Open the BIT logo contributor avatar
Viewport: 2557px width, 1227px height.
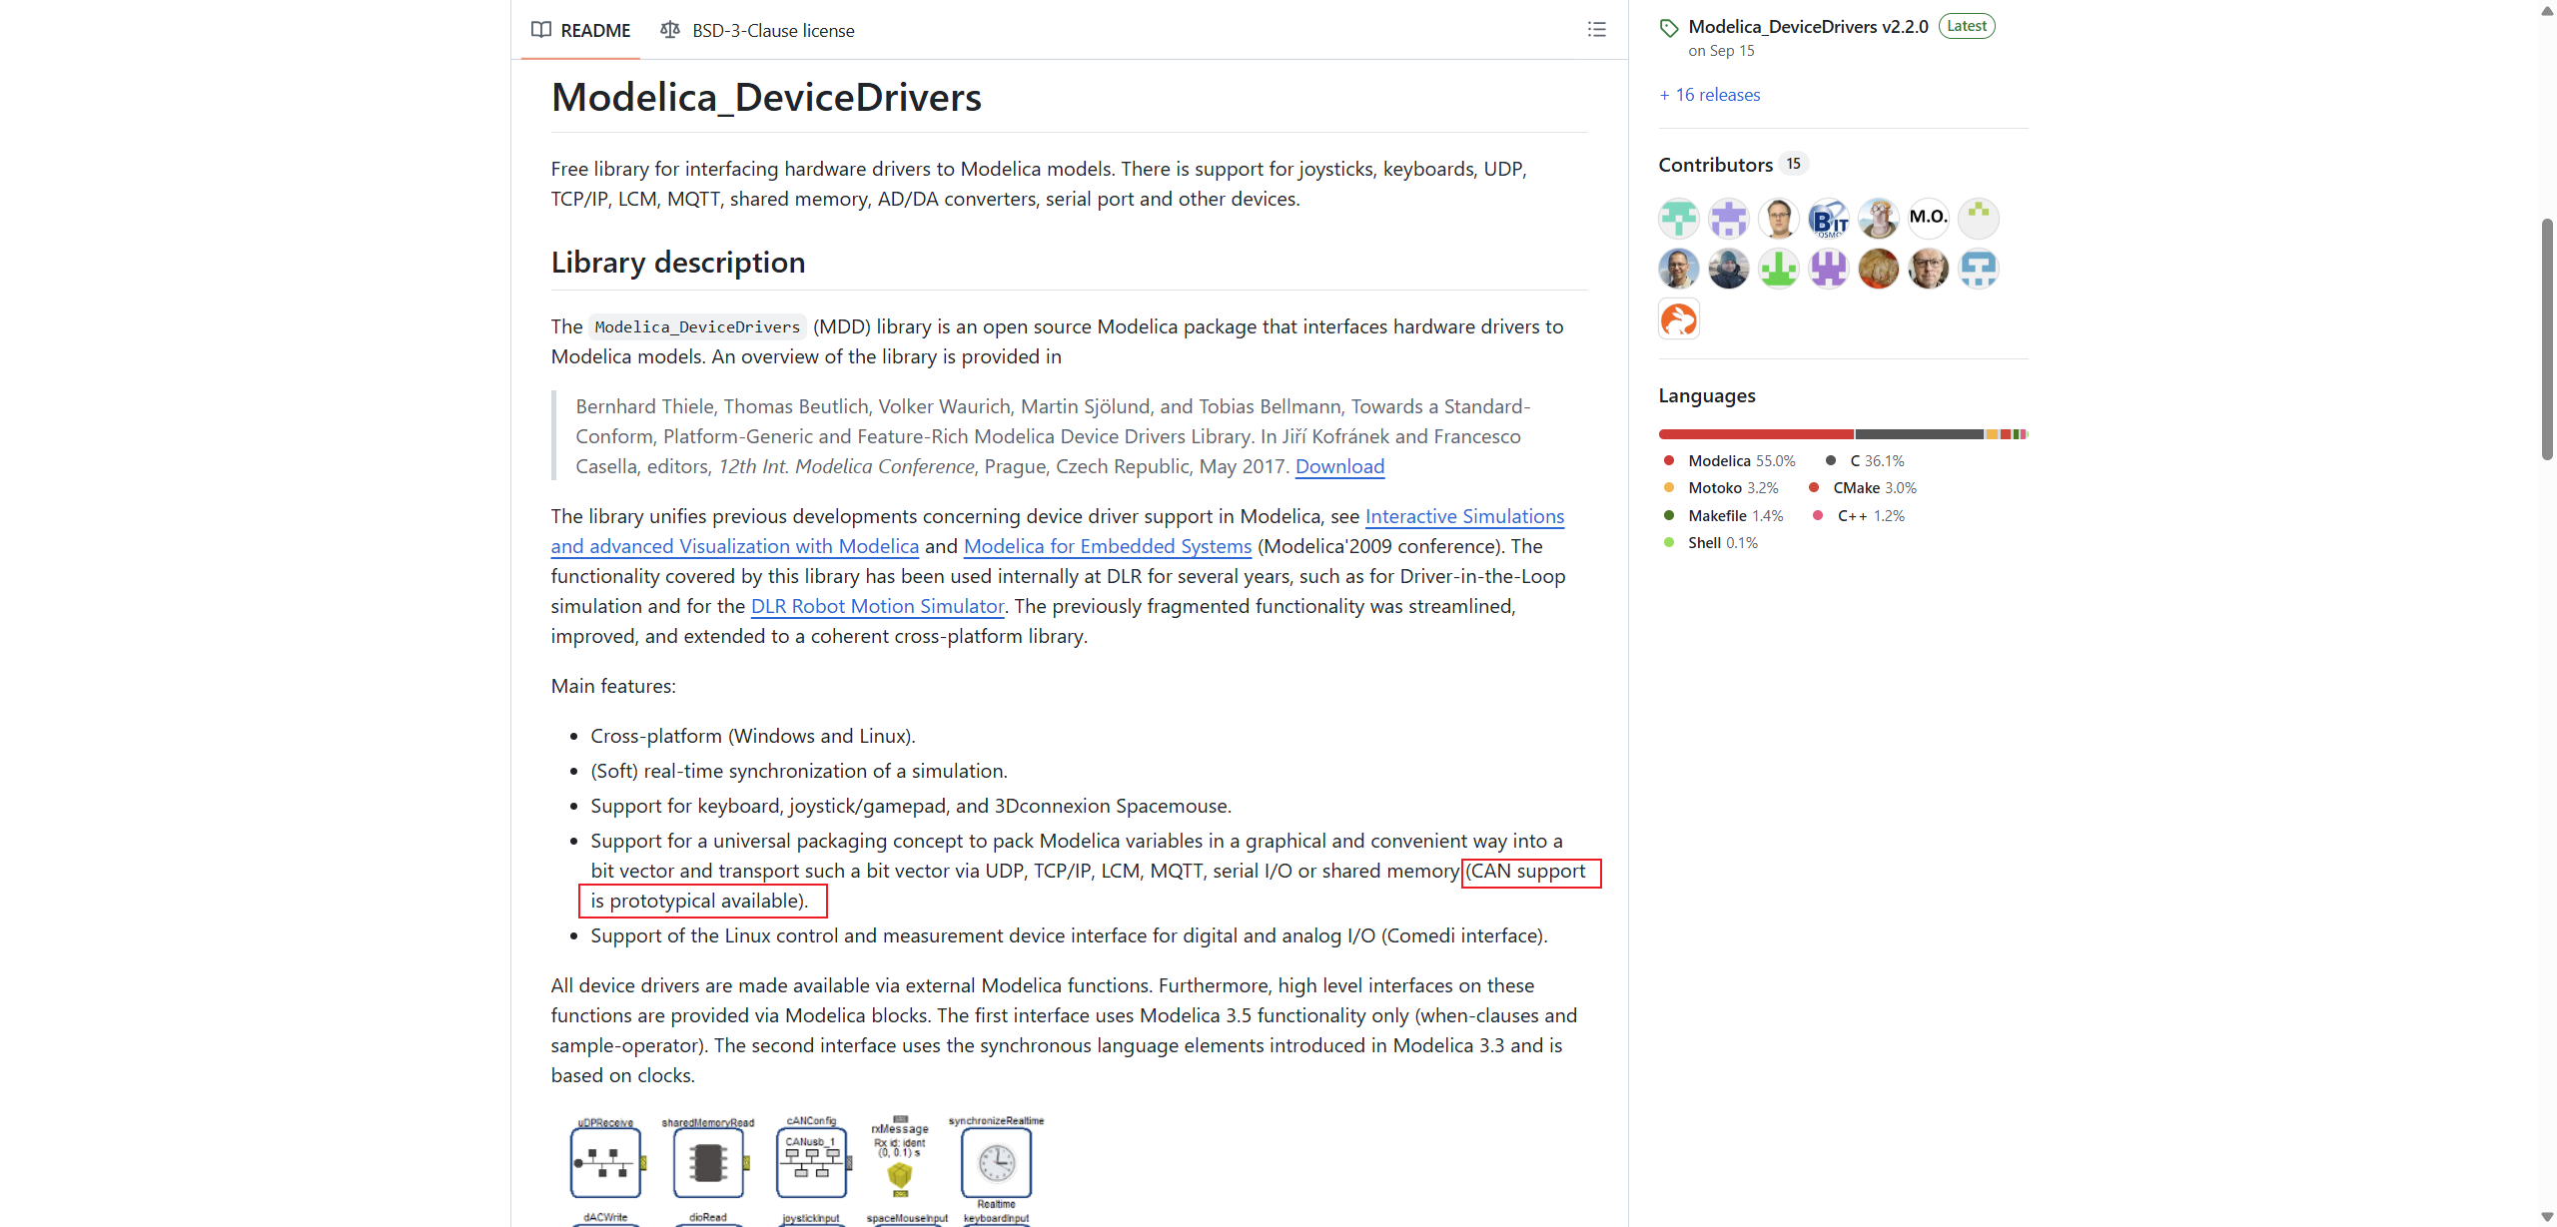(x=1828, y=218)
